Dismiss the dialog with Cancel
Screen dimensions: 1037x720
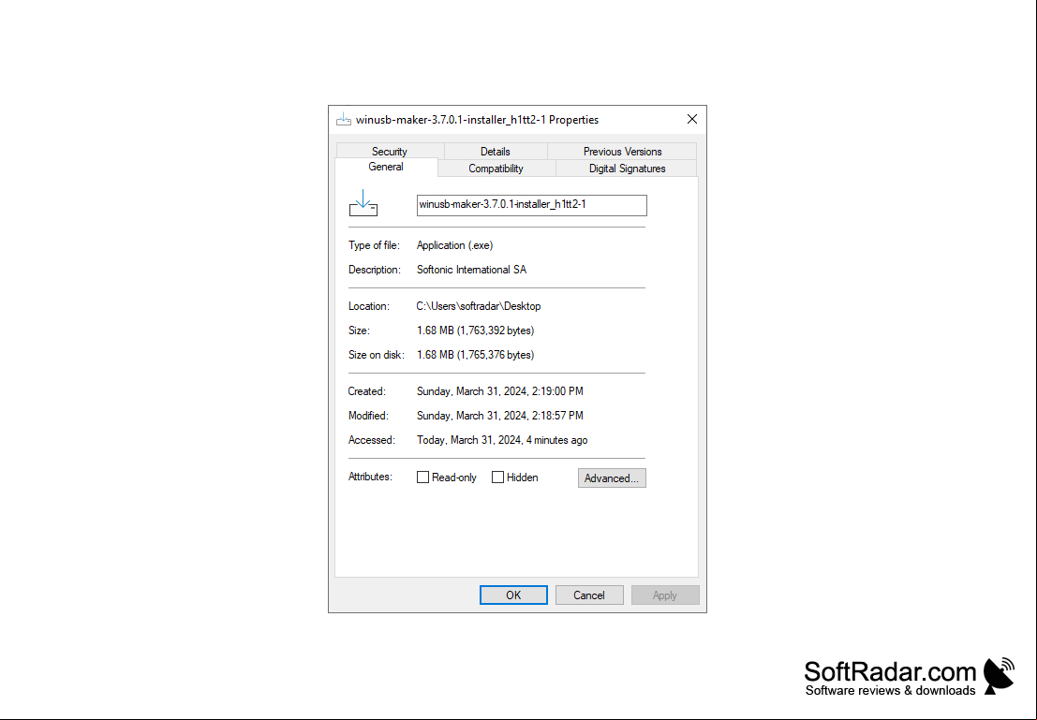point(589,595)
